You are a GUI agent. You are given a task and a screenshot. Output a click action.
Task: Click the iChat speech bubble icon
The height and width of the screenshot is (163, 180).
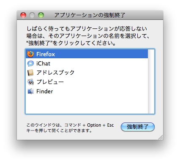click(x=30, y=63)
